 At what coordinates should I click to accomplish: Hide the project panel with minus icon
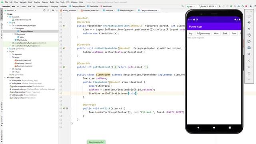pos(56,10)
